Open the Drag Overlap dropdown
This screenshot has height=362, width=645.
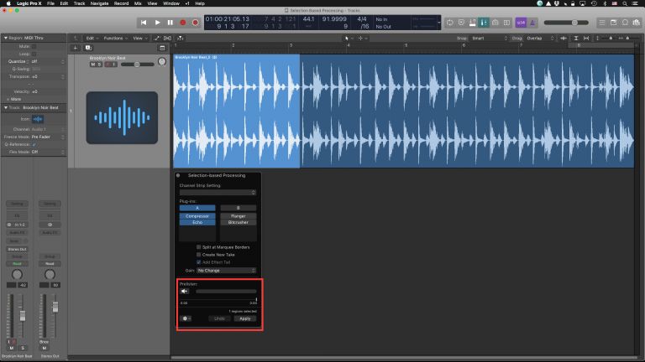pyautogui.click(x=540, y=39)
